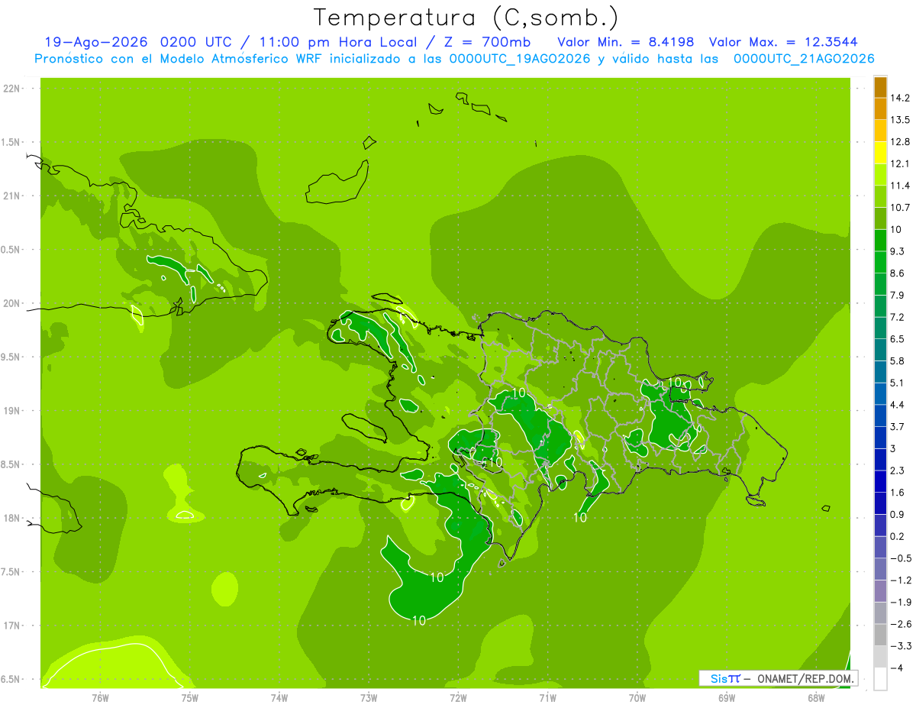Click the '74W' longitude axis label
The image size is (916, 708).
coord(279,698)
